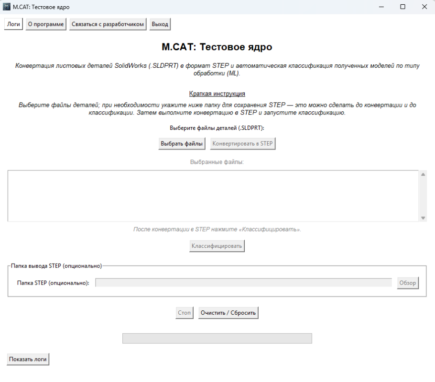The image size is (435, 382).
Task: Click the Конвертировать в STEP button
Action: tap(242, 144)
